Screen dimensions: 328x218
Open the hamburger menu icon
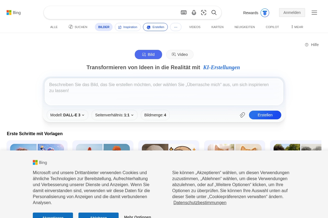coord(314,13)
